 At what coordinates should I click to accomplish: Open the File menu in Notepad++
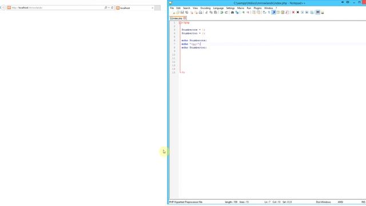(172, 8)
